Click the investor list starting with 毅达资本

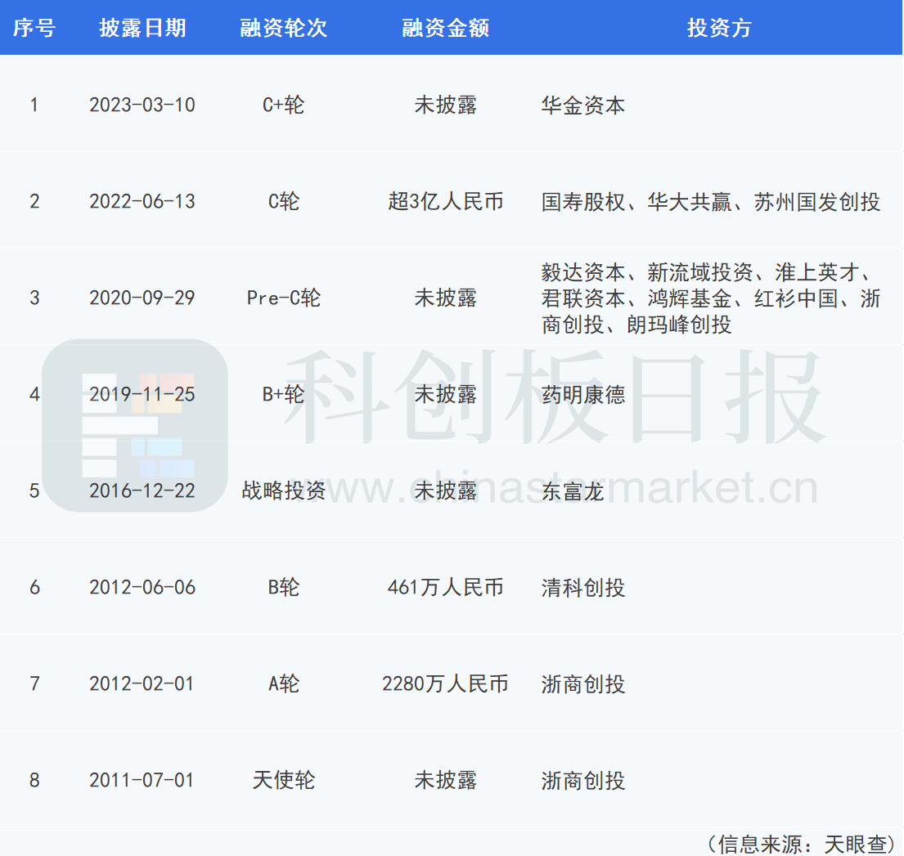pyautogui.click(x=711, y=298)
